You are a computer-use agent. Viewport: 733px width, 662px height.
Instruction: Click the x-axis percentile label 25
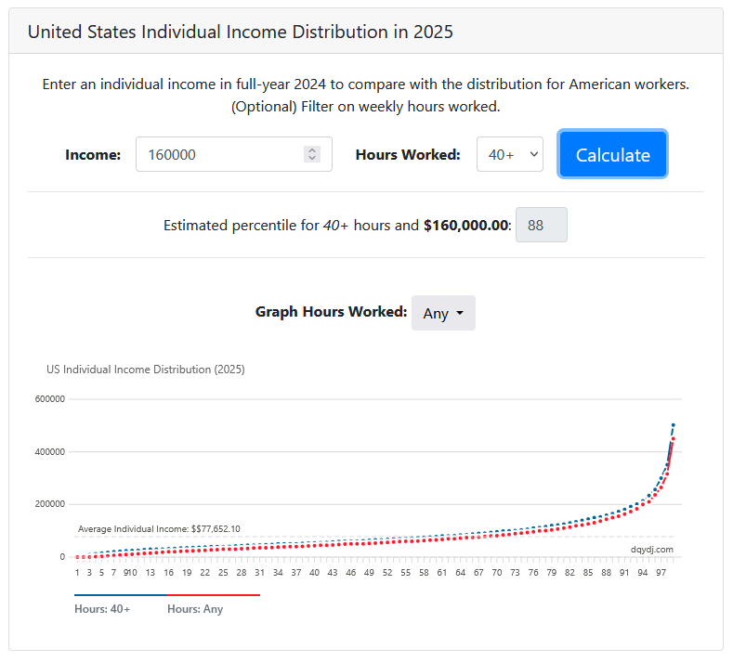[x=223, y=573]
